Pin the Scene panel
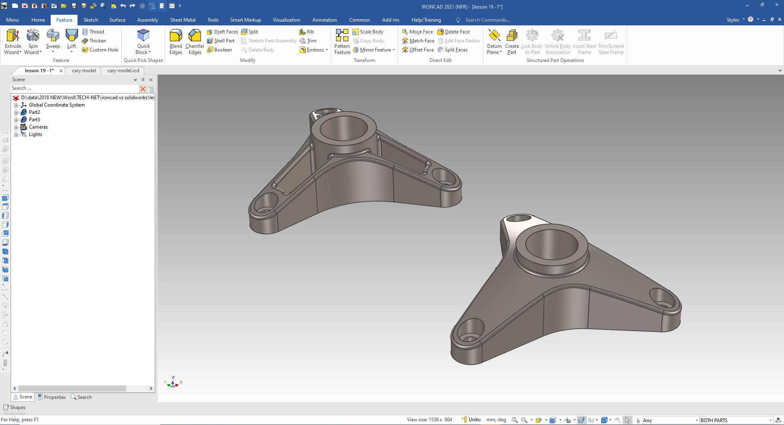 (x=143, y=80)
